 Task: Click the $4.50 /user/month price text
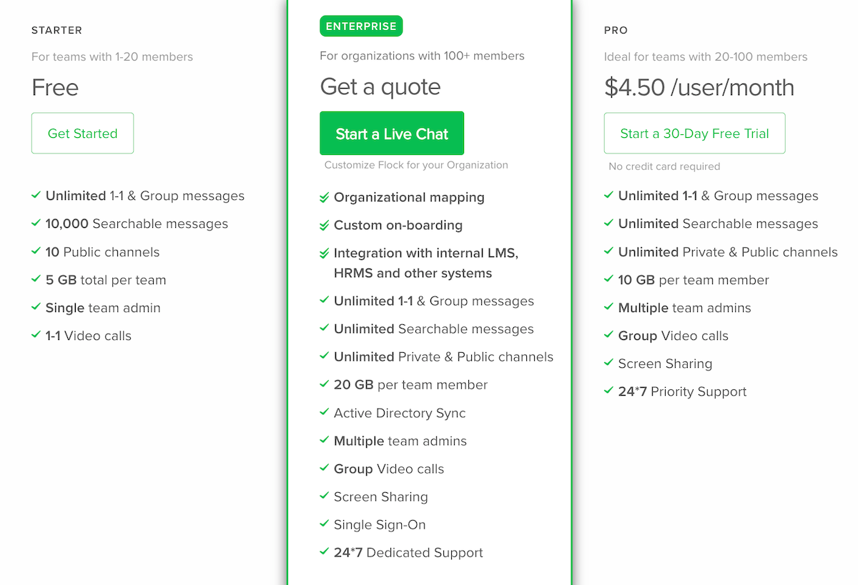tap(699, 88)
